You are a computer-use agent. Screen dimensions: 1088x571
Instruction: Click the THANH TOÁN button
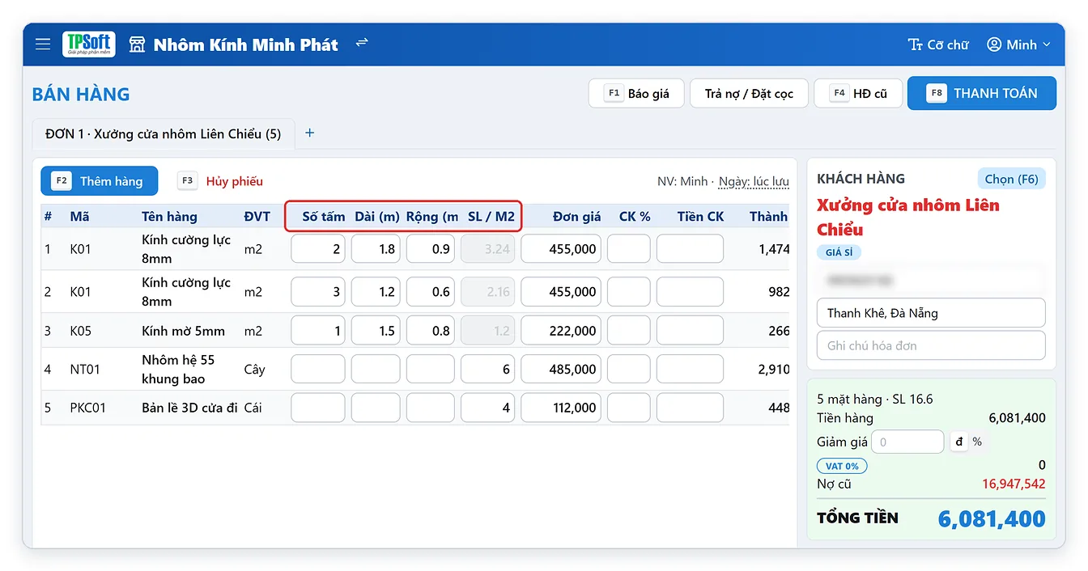coord(982,93)
